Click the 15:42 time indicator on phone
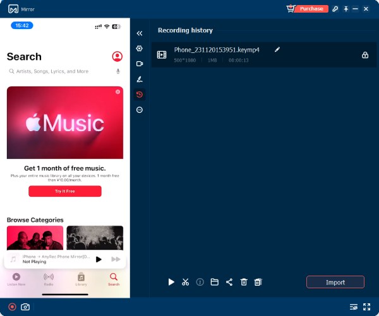Viewport: 379px width, 316px height. coord(22,25)
